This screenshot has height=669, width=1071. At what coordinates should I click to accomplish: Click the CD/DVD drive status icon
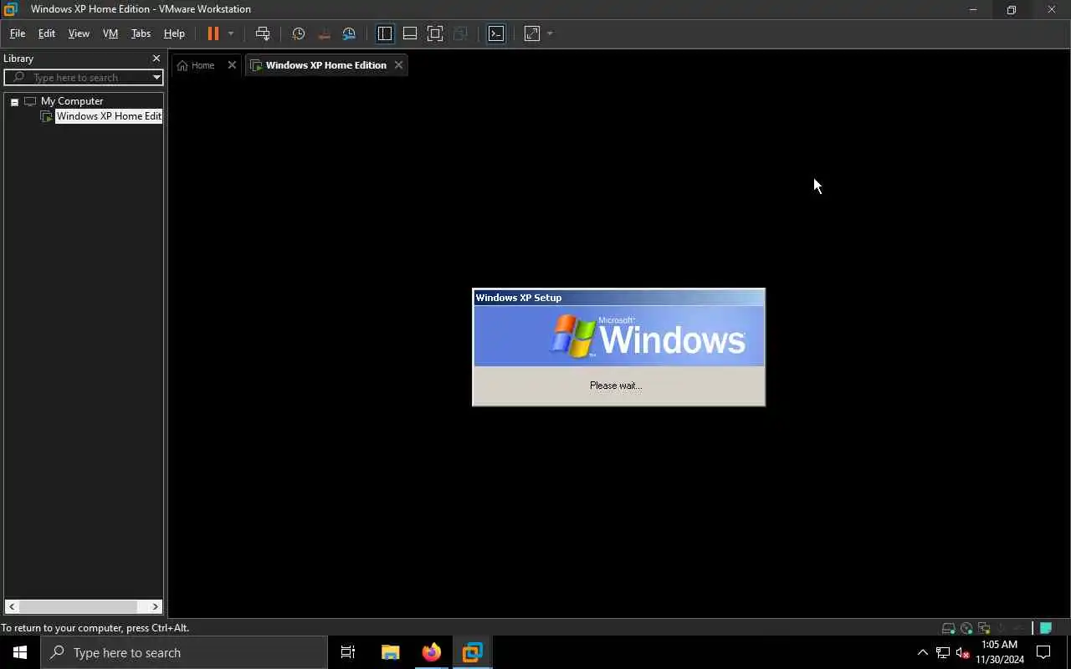966,628
